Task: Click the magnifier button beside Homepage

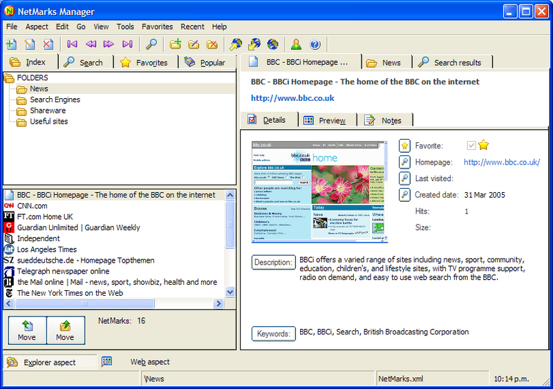Action: tap(404, 162)
